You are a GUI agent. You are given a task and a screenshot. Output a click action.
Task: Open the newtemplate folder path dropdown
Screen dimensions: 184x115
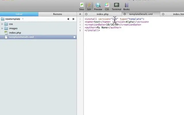point(23,19)
